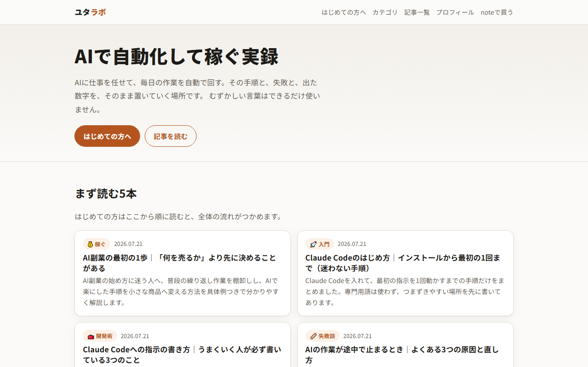This screenshot has width=588, height=367.
Task: Click the toolbox icon beside 開発術
Action: 90,336
